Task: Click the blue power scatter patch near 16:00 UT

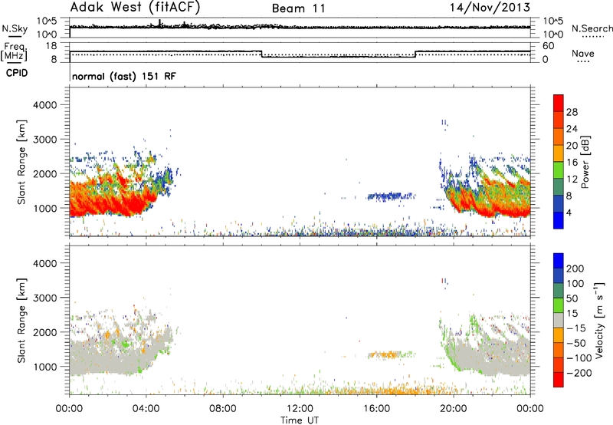Action: click(x=390, y=196)
